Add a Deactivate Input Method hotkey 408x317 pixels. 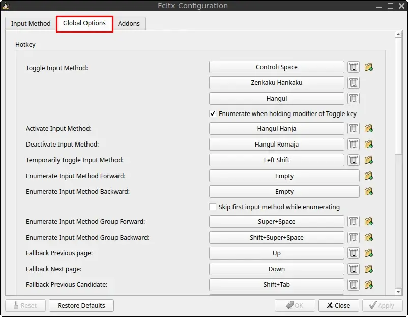click(368, 145)
